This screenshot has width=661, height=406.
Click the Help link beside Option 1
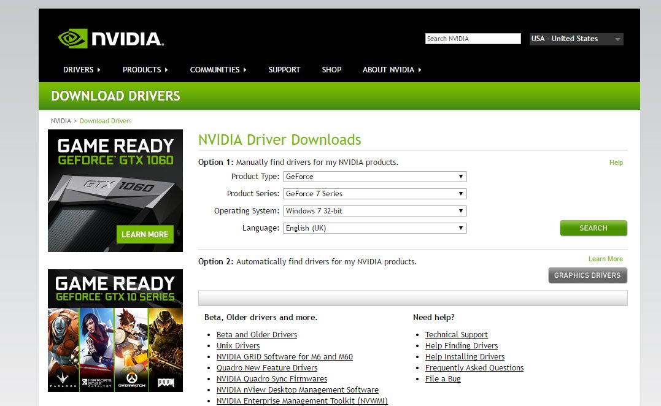pos(616,163)
